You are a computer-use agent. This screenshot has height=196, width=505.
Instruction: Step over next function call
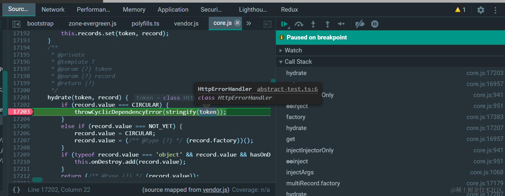tap(299, 24)
